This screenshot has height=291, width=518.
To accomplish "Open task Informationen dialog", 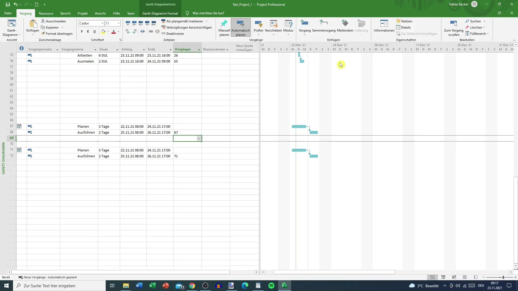I will [x=384, y=26].
